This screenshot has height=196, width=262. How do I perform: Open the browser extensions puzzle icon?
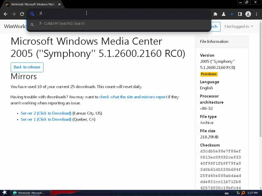tap(215, 14)
